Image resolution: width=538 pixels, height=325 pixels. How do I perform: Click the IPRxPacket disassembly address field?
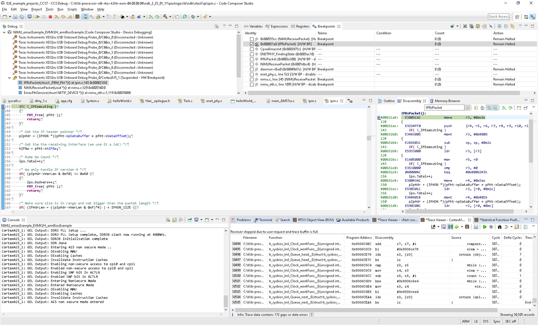click(444, 107)
